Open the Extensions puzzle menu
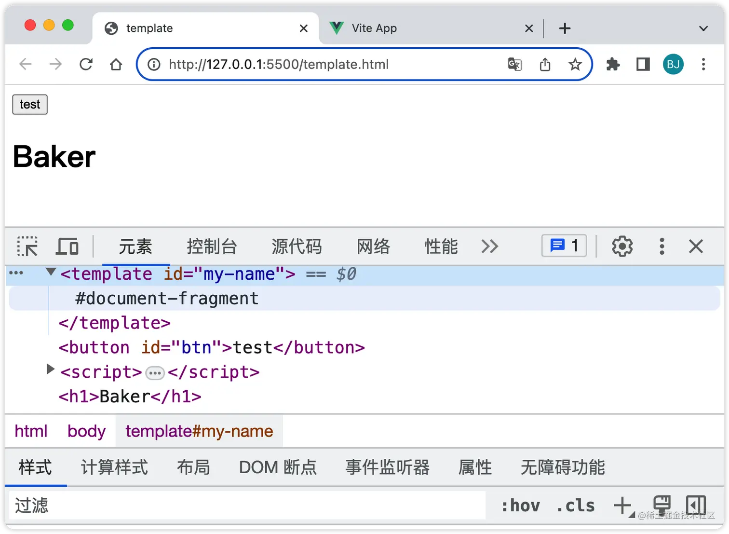 pos(613,64)
